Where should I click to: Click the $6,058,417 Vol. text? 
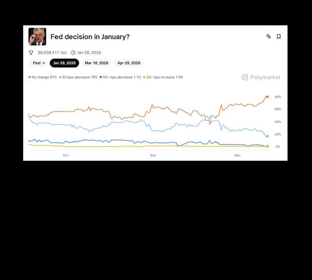52,52
